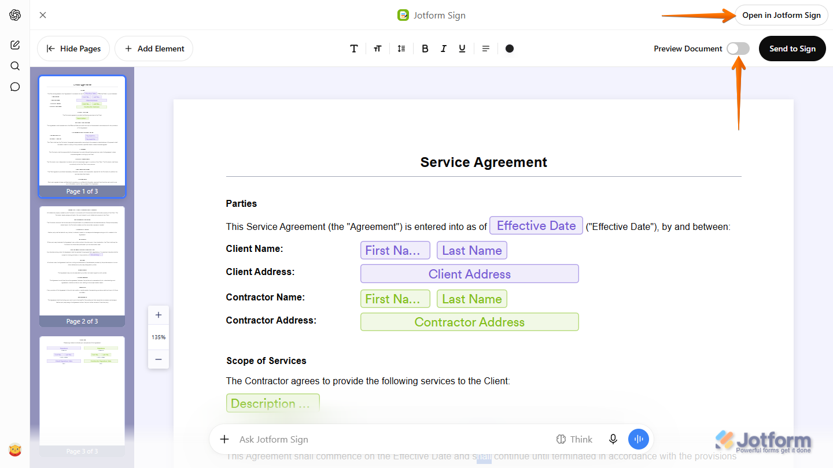The image size is (833, 468).
Task: Select the Description field under Scope of Services
Action: [x=273, y=403]
